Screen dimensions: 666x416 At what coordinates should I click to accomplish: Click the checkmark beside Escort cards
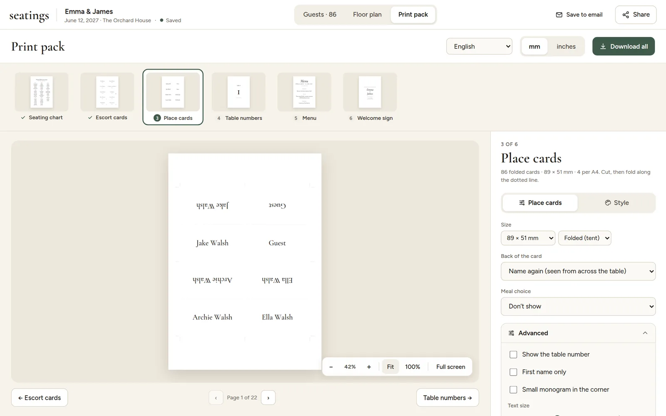click(90, 118)
